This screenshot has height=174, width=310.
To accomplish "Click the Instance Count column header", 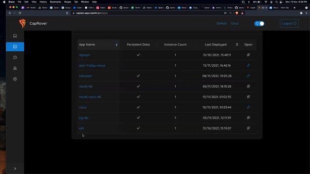I will click(x=175, y=44).
